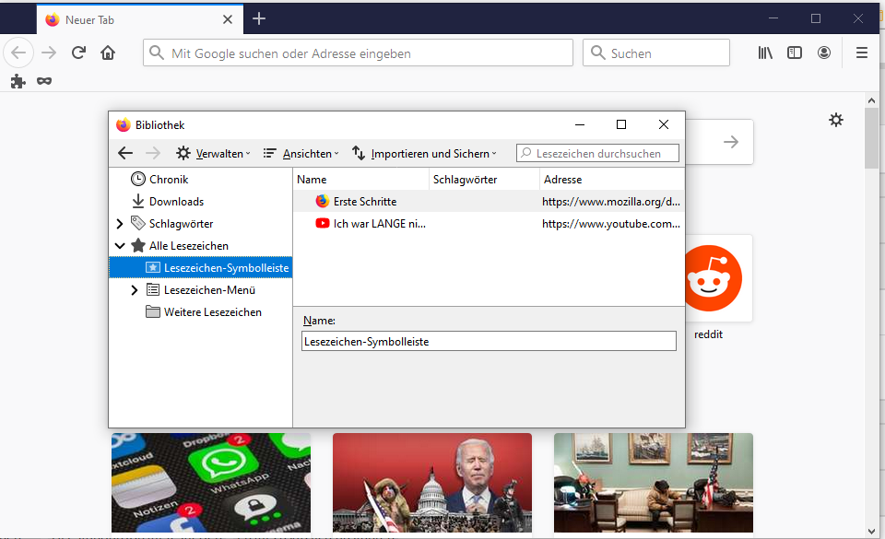Click the Firefox home button

pos(108,53)
